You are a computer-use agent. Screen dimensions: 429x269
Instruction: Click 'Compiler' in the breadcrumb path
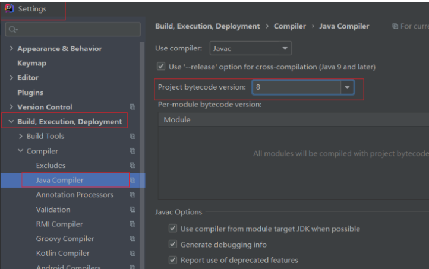(289, 26)
